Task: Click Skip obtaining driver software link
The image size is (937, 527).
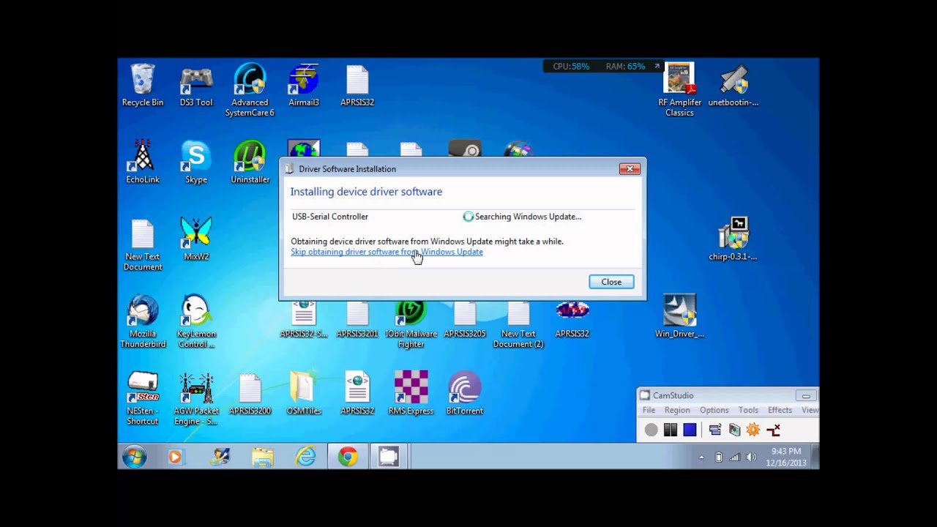Action: 387,252
